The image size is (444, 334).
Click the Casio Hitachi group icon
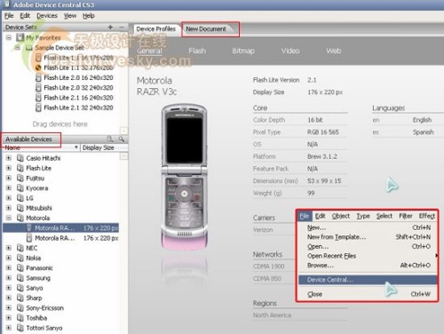click(20, 158)
